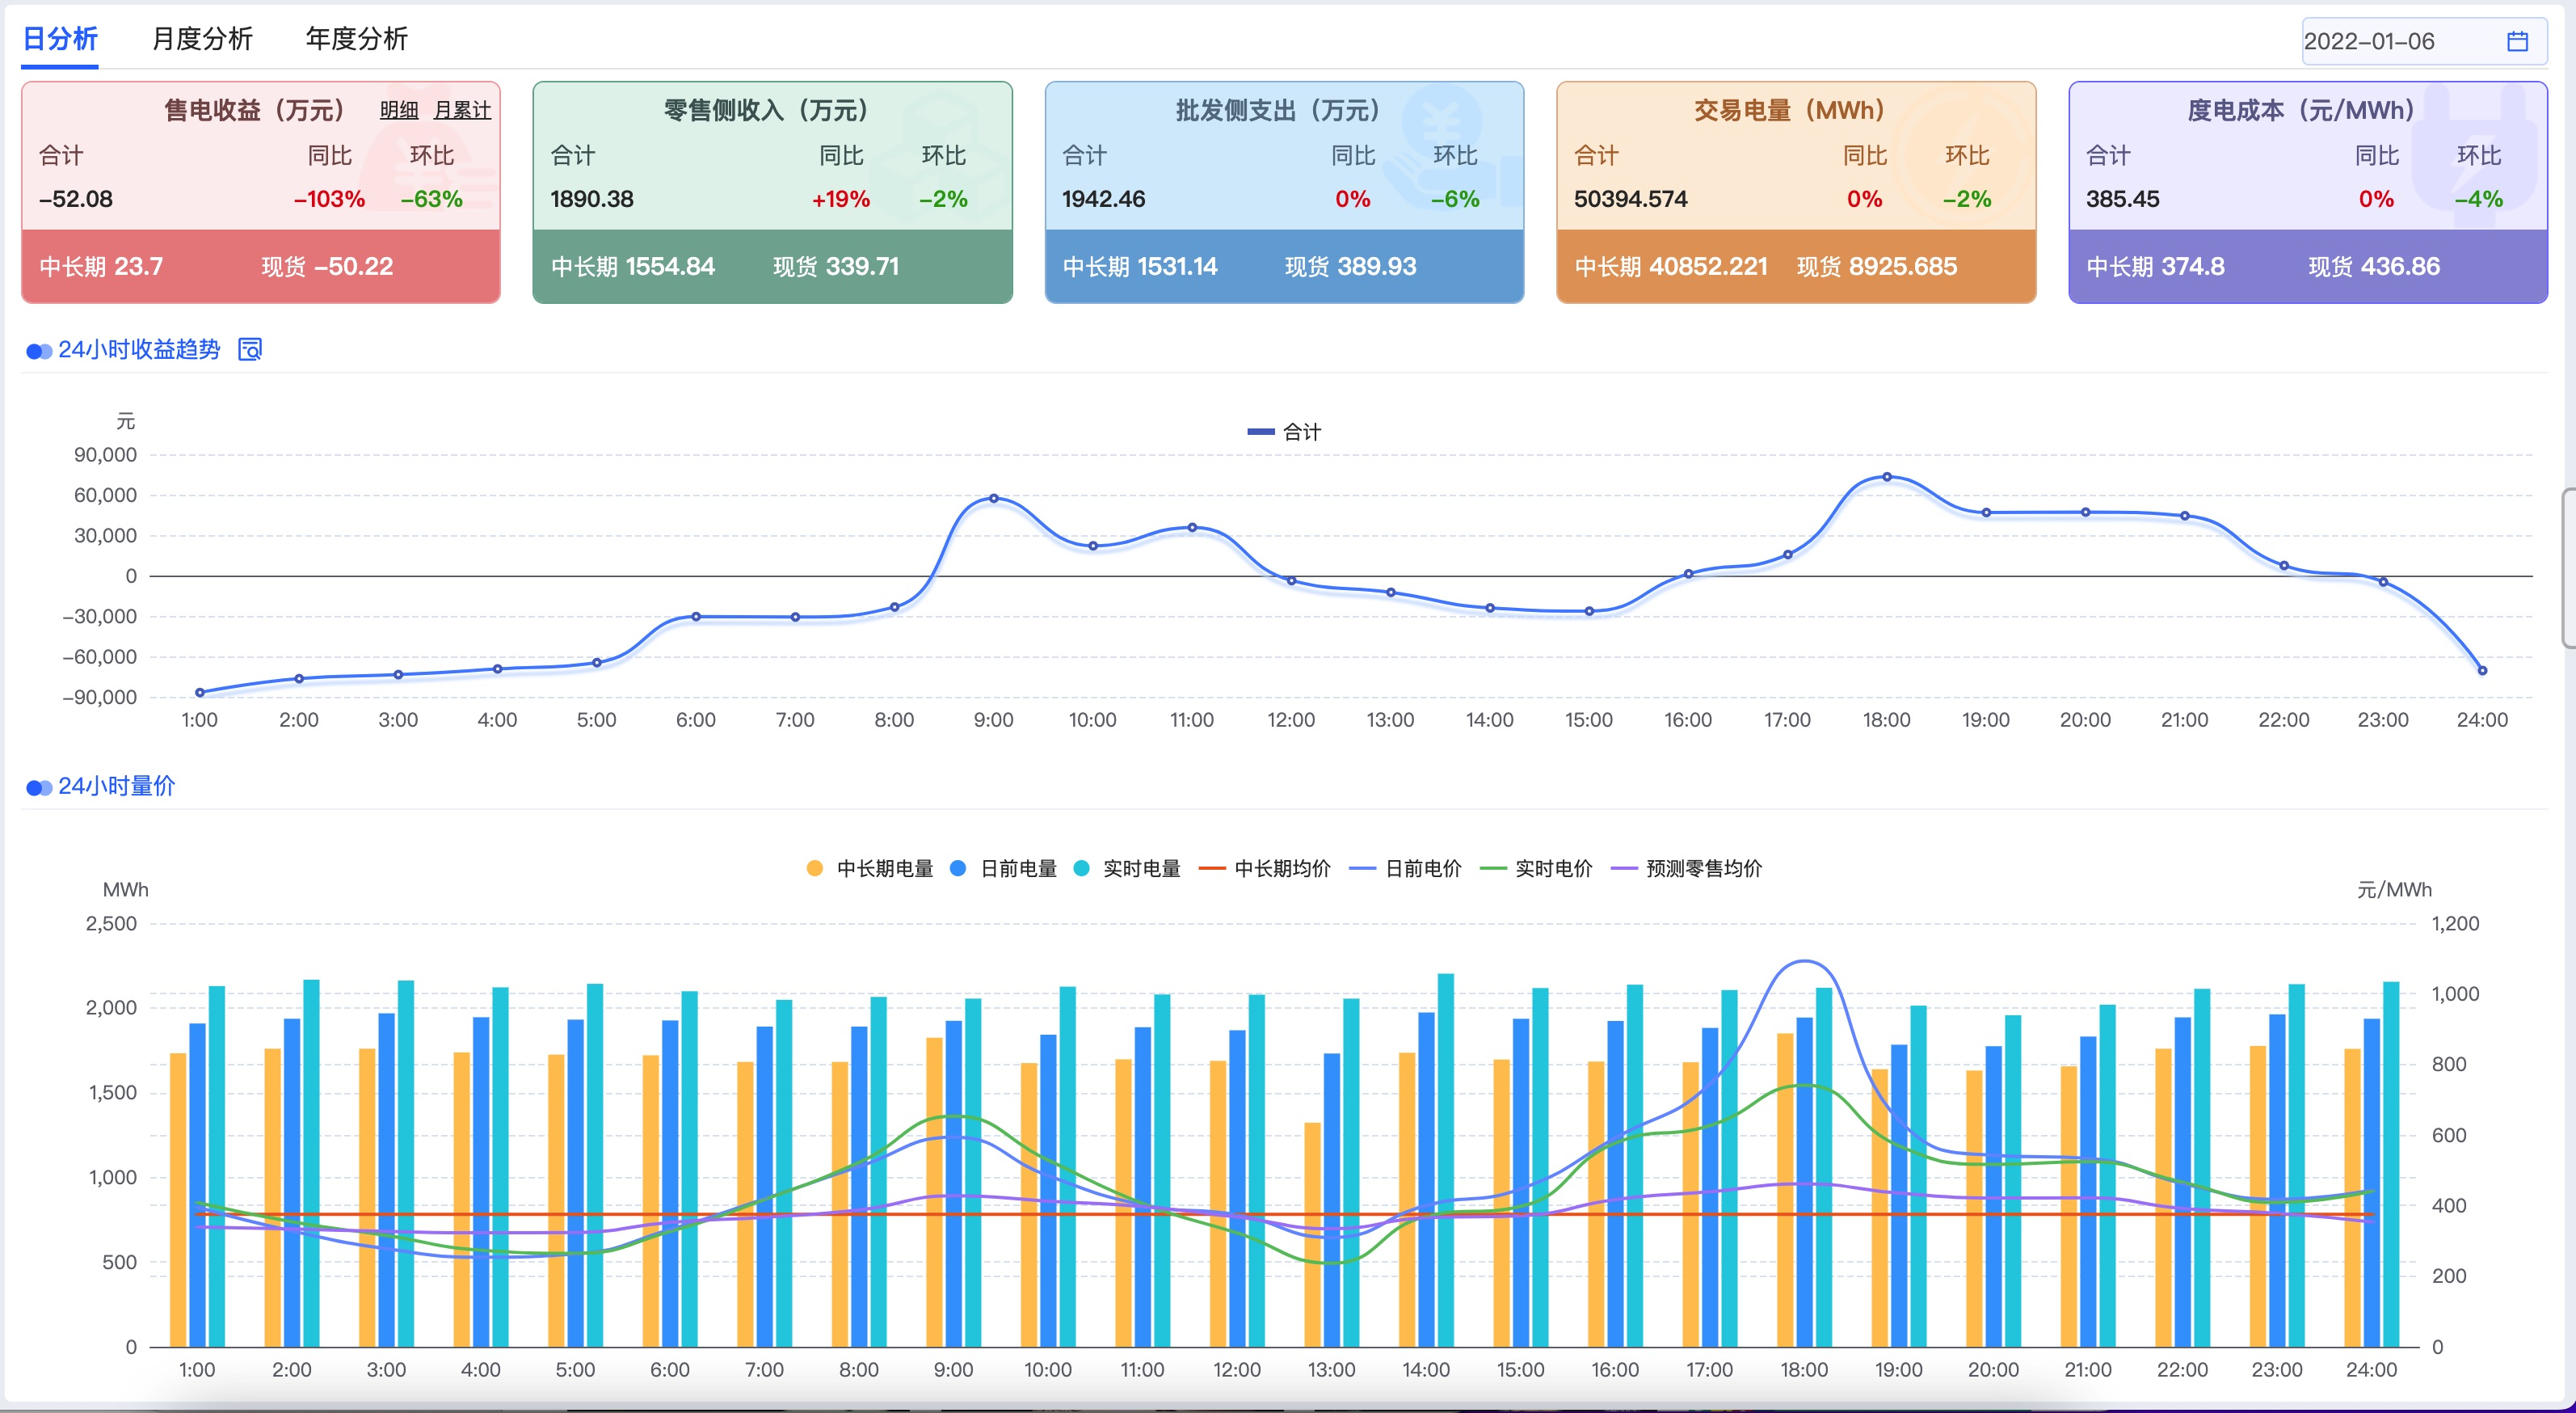Click the 批发侧支出（万元）card title

click(1278, 110)
